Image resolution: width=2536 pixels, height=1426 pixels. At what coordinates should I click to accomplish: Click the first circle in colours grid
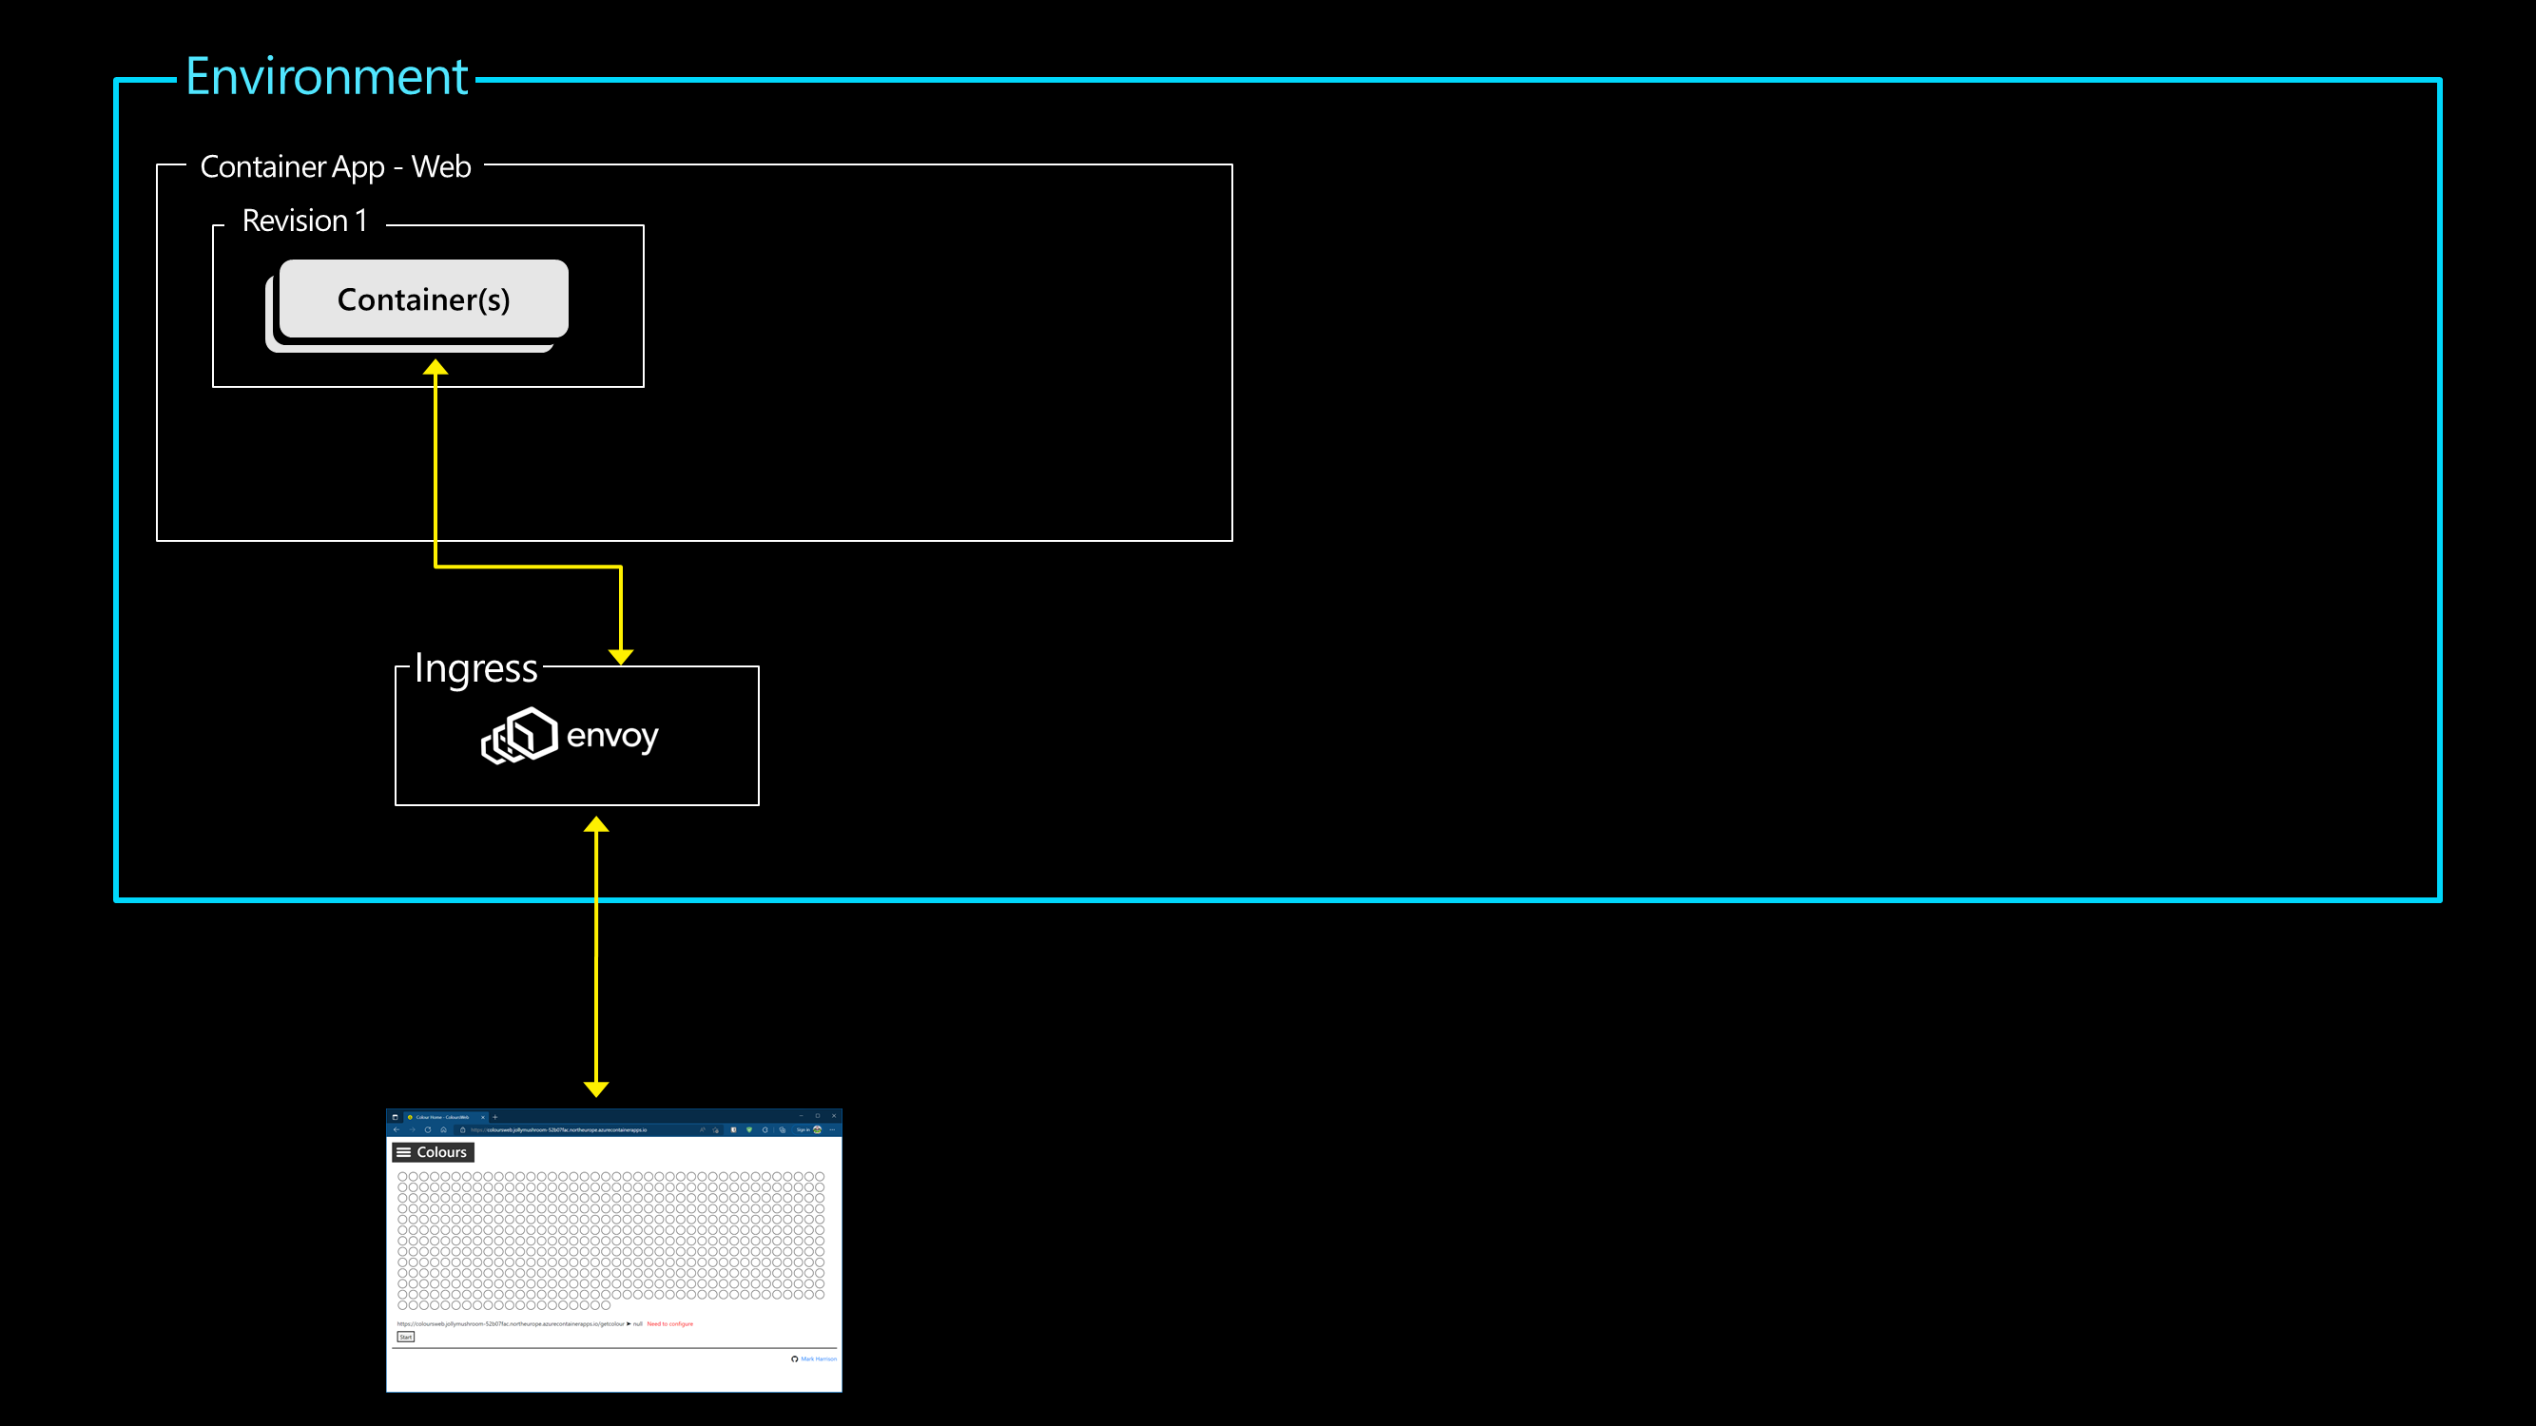point(402,1176)
